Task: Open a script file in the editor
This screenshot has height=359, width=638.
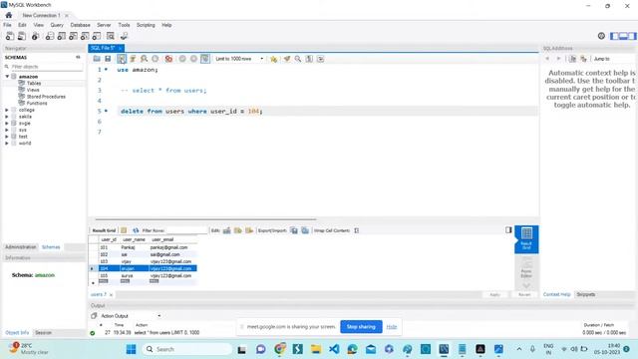Action: (x=97, y=59)
